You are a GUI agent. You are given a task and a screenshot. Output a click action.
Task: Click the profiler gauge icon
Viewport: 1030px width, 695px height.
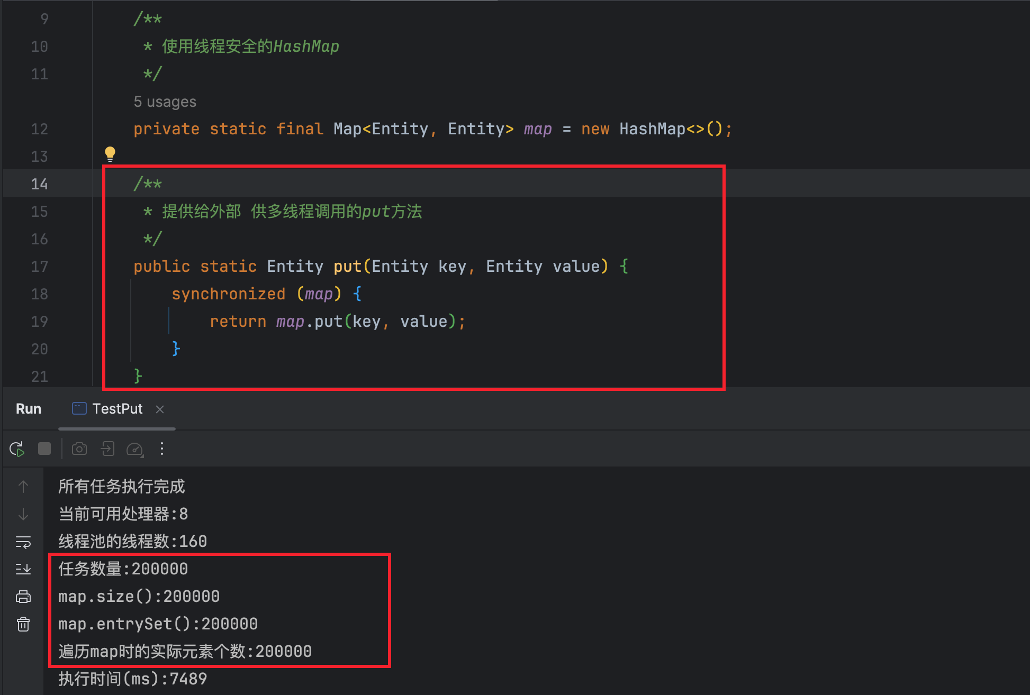(135, 450)
